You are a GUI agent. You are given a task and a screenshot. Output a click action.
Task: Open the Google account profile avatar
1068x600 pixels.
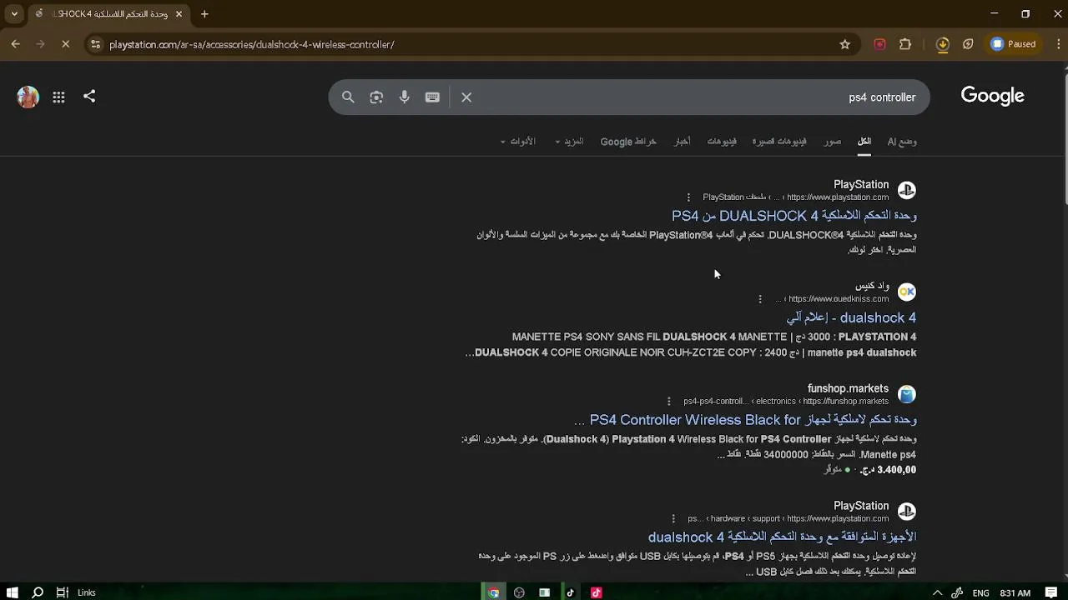(28, 97)
